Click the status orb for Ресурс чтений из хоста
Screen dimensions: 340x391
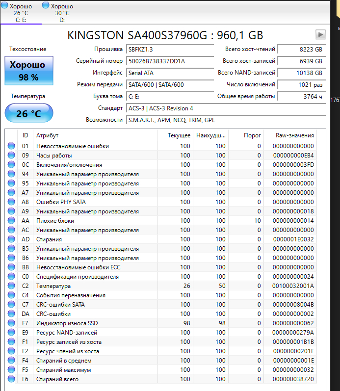click(11, 351)
